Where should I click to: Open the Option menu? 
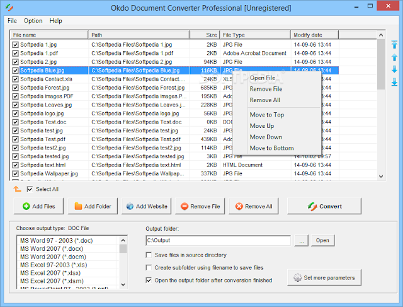(33, 21)
